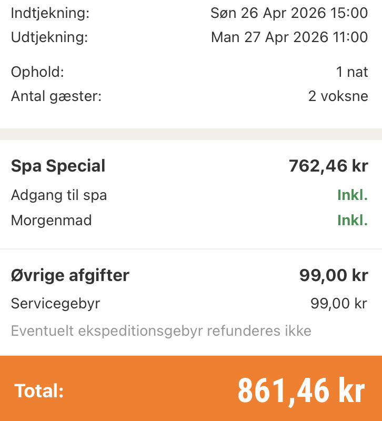Select the check-out date Man 27 Apr 2026 11:00
Image resolution: width=382 pixels, height=421 pixels.
pos(289,37)
